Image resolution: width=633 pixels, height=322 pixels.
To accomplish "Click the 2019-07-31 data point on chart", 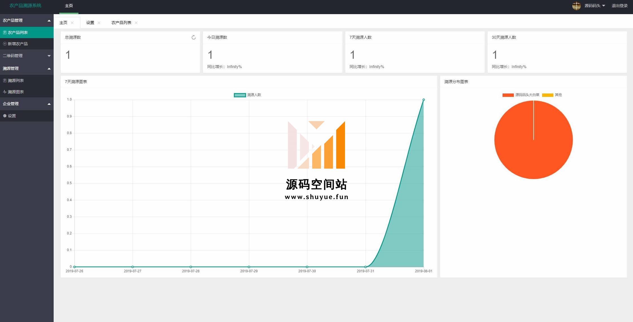I will [x=365, y=267].
